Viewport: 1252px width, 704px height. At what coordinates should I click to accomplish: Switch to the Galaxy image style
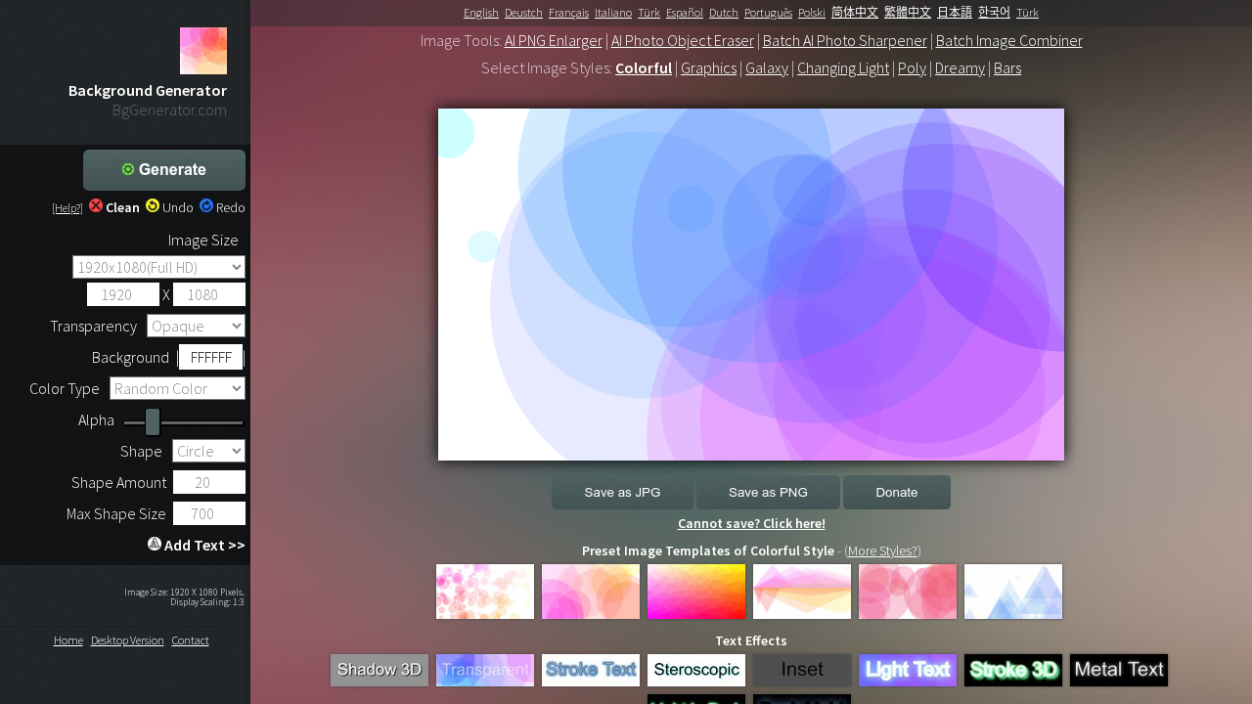tap(766, 67)
